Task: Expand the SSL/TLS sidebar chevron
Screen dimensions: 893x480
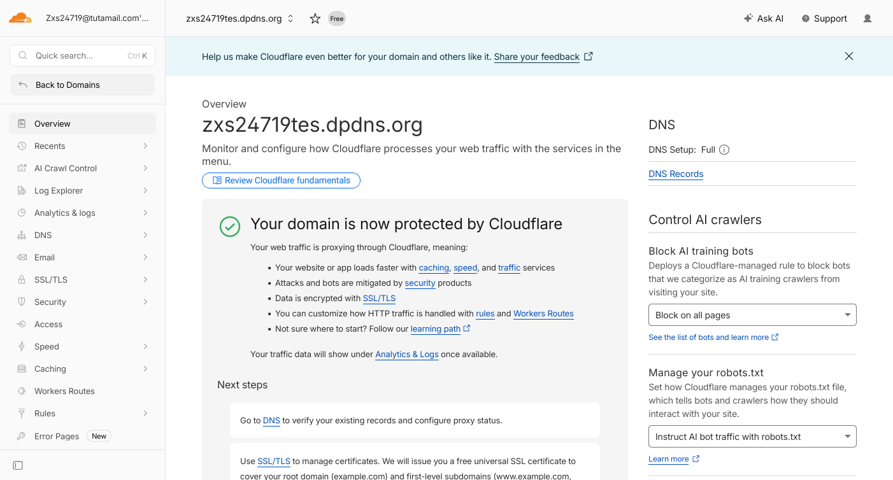Action: coord(146,279)
